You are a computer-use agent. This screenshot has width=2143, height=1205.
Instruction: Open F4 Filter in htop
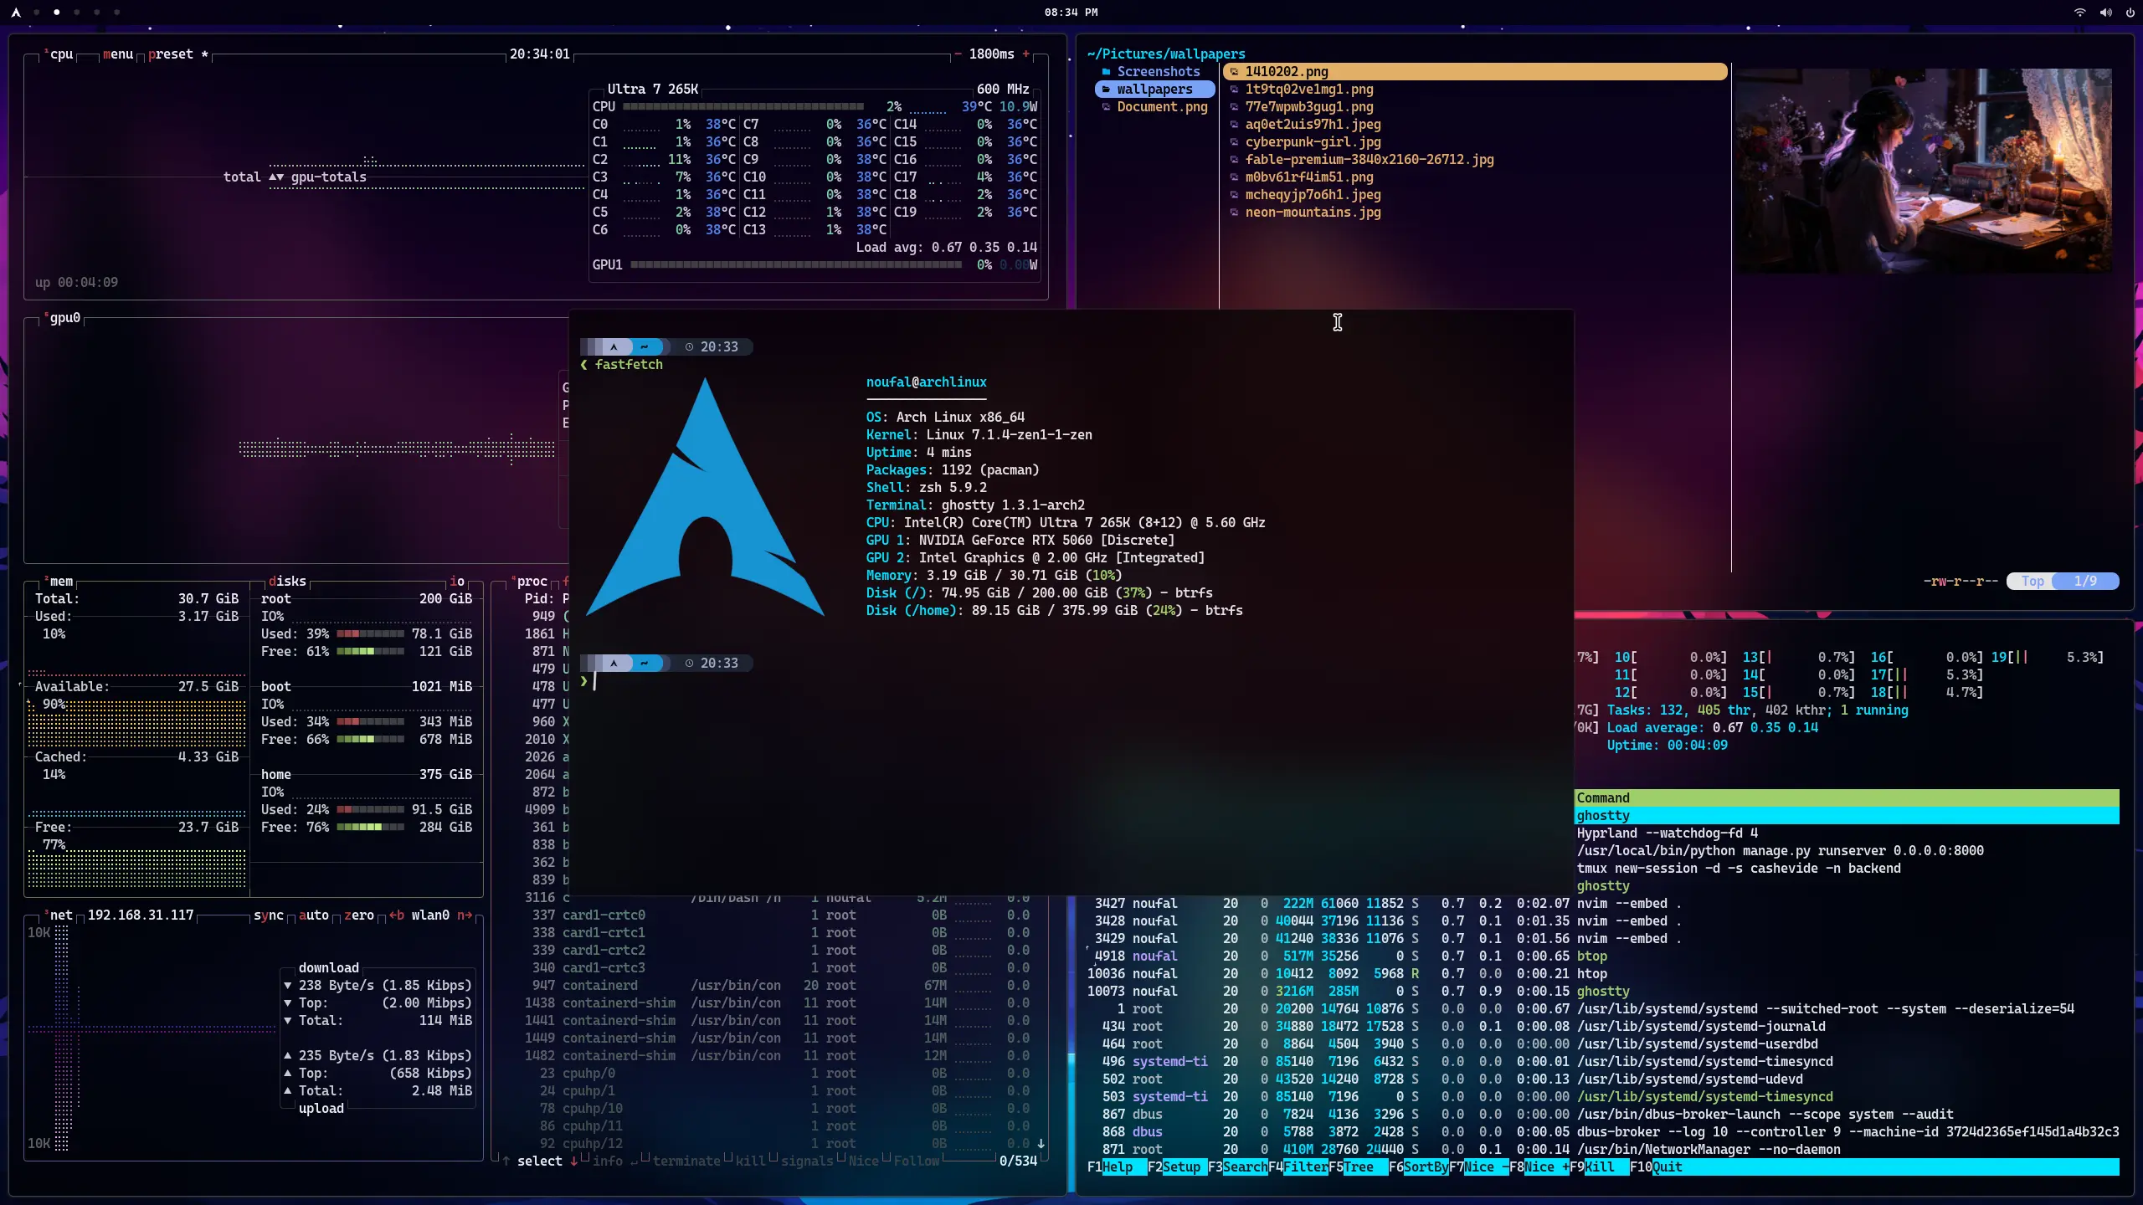pos(1298,1167)
